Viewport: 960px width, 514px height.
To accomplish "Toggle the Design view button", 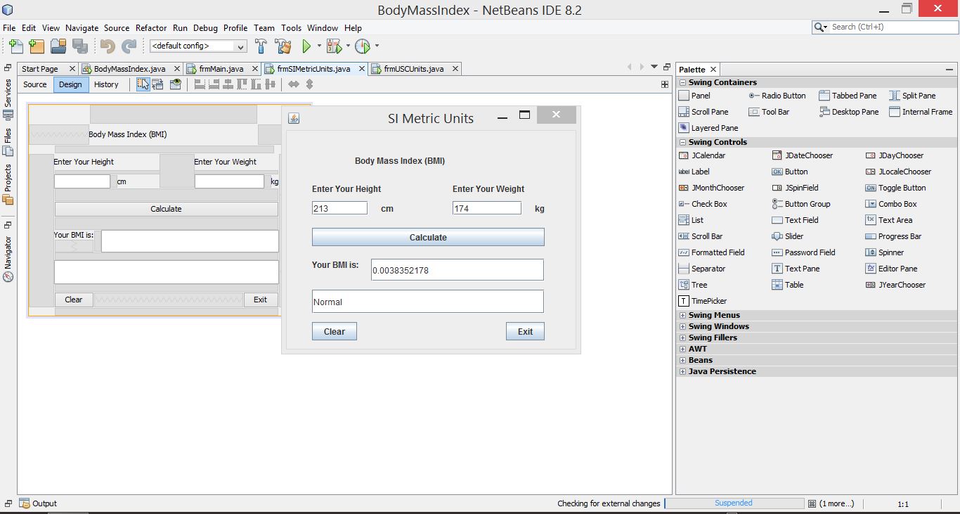I will coord(70,84).
